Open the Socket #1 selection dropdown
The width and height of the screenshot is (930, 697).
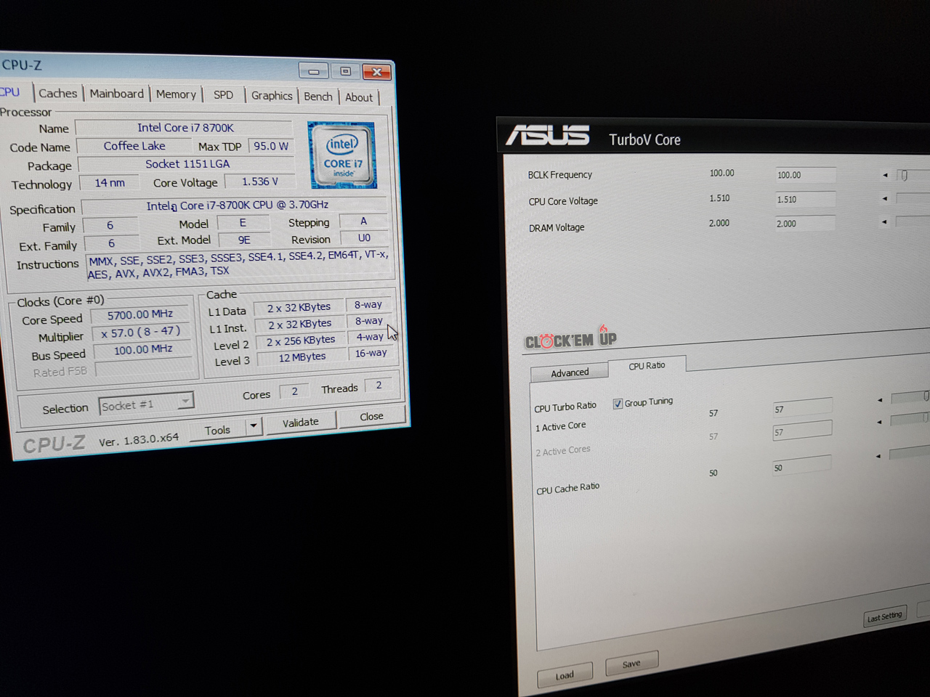coord(185,401)
